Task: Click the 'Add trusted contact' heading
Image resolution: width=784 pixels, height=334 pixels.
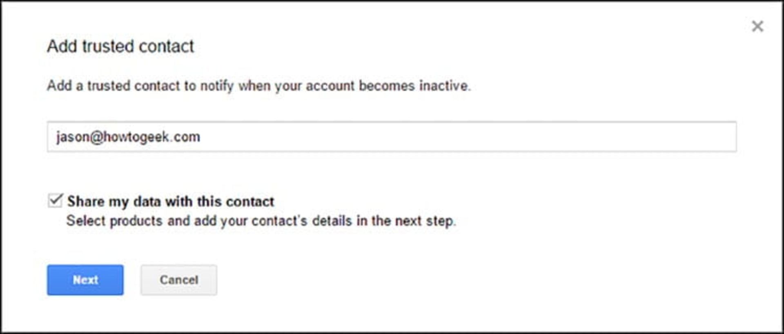Action: 120,46
